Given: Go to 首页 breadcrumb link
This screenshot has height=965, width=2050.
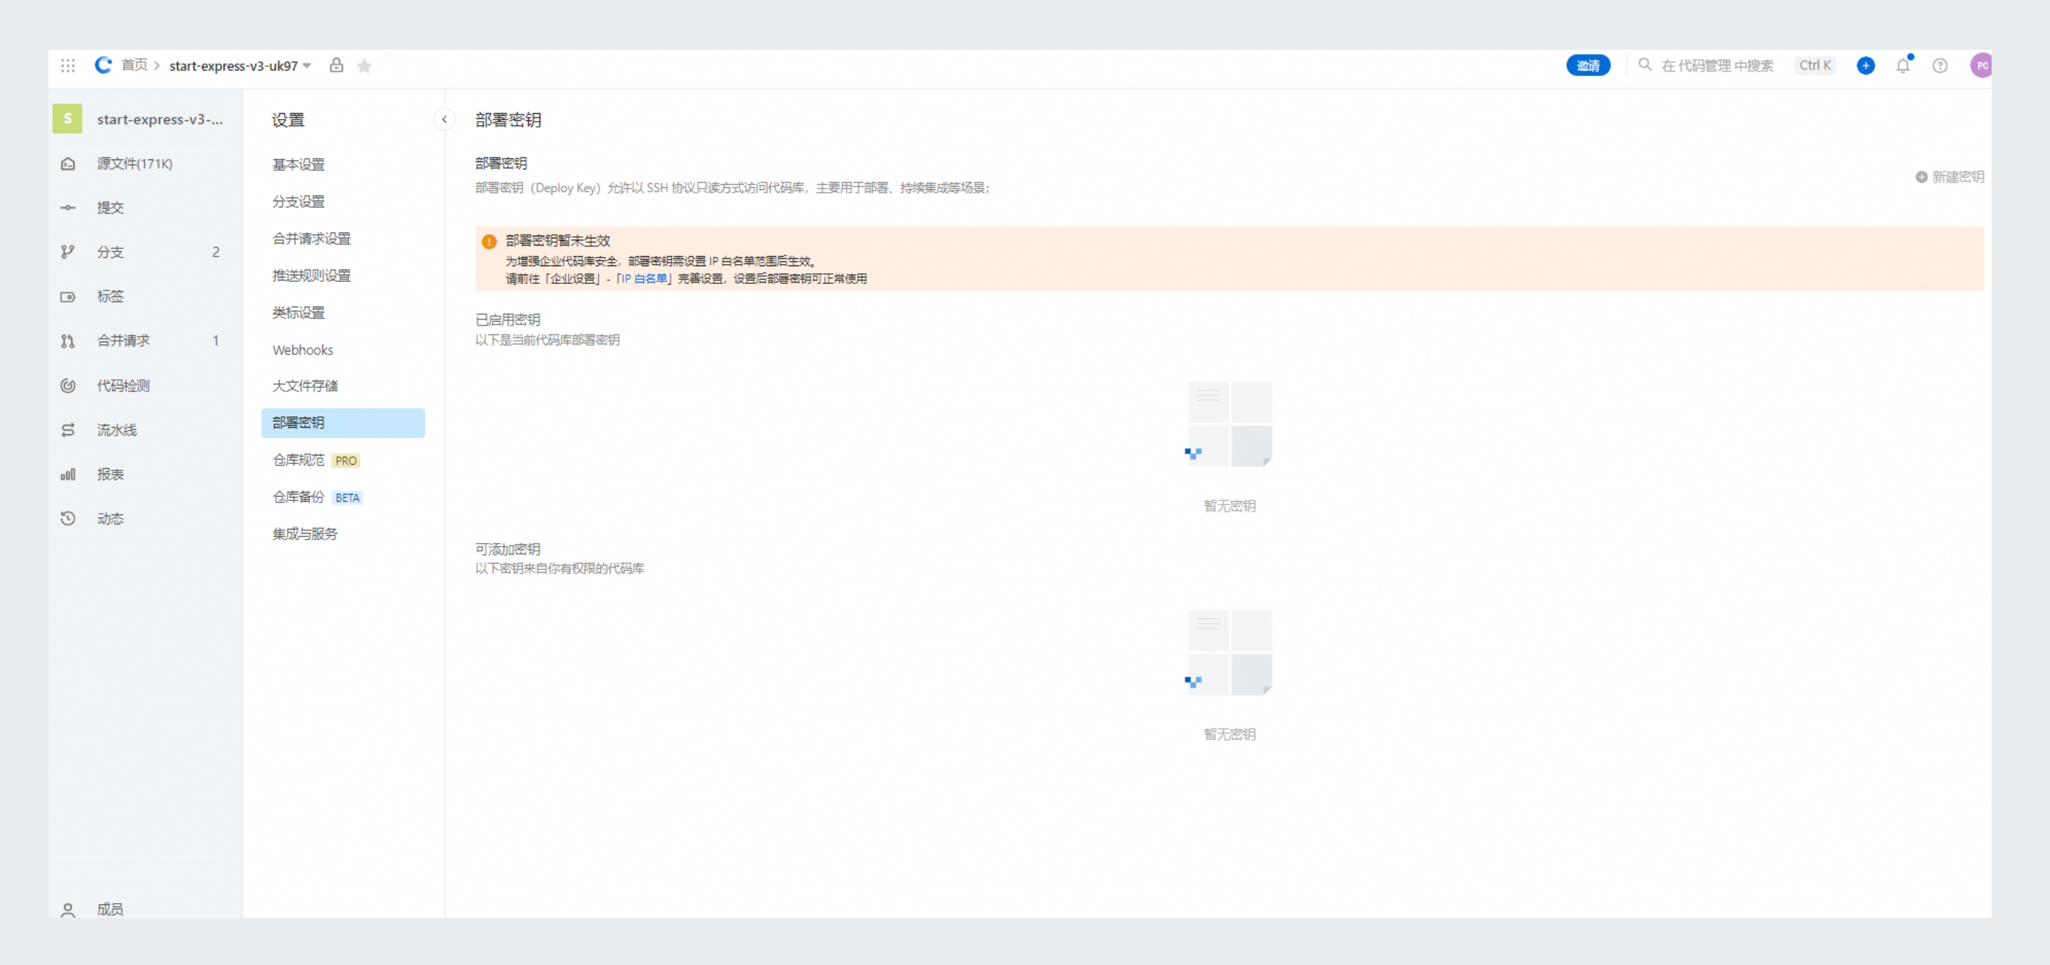Looking at the screenshot, I should pyautogui.click(x=135, y=65).
